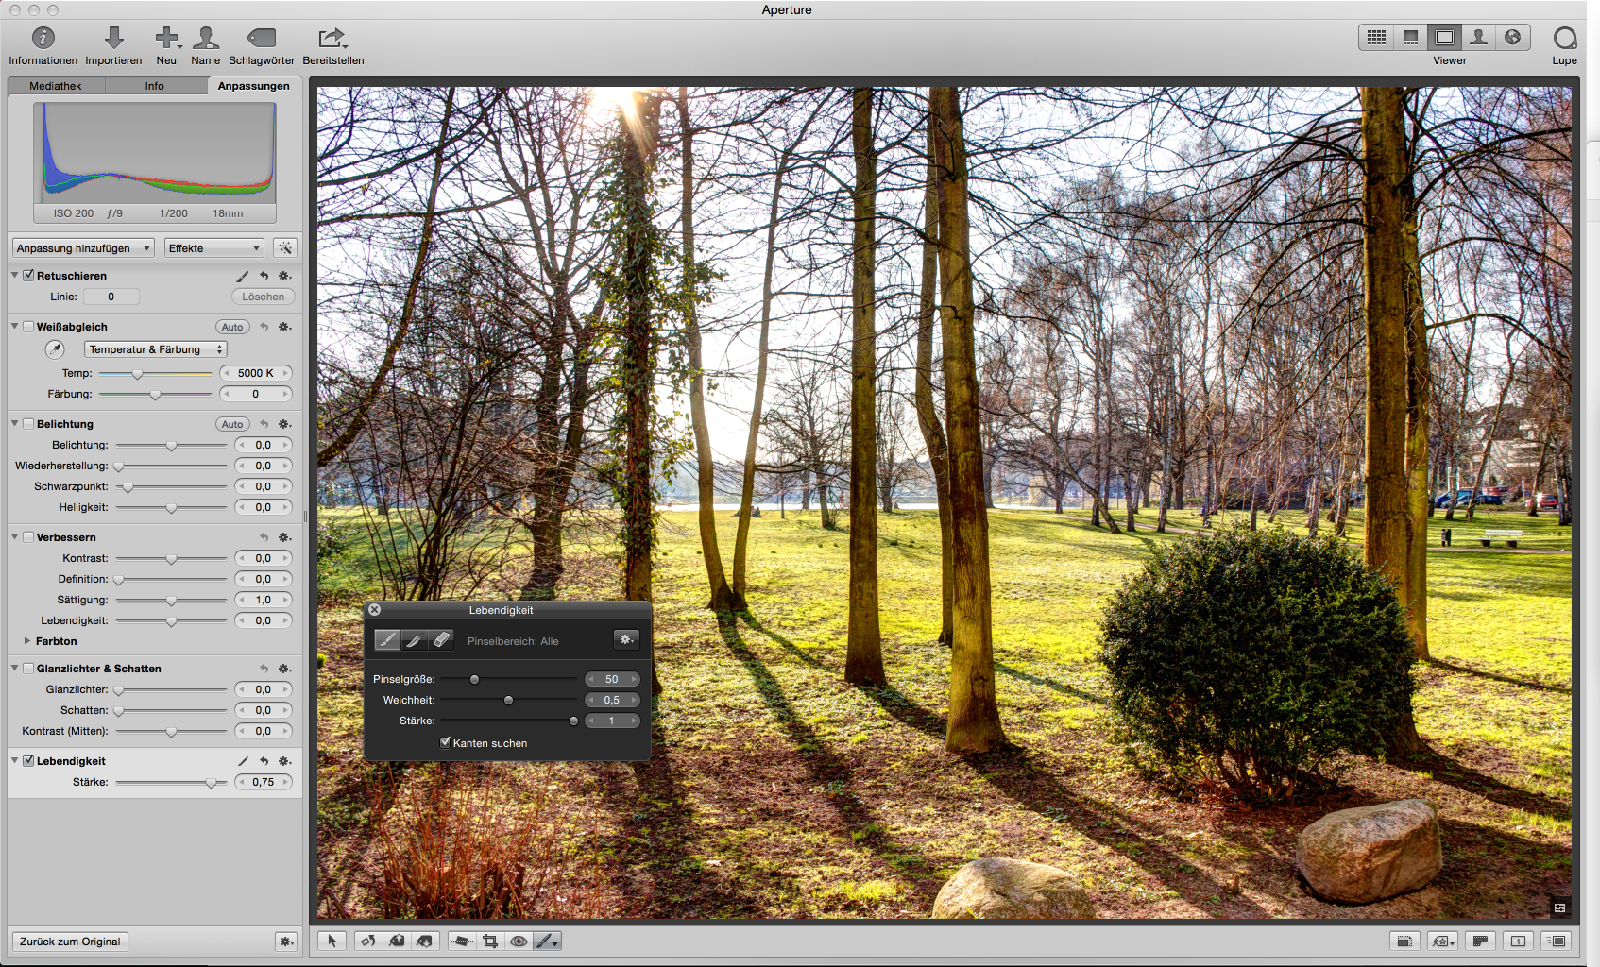Close the Lebendigkeit HUD
1600x967 pixels.
coord(374,610)
